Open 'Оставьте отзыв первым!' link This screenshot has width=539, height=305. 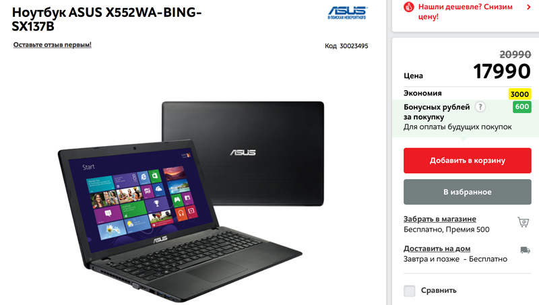[53, 44]
